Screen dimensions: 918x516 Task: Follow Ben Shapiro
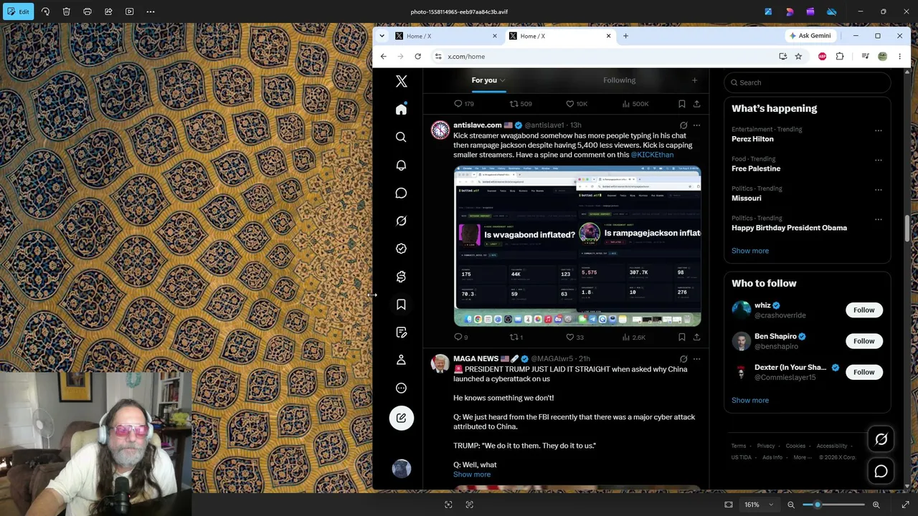pyautogui.click(x=864, y=341)
